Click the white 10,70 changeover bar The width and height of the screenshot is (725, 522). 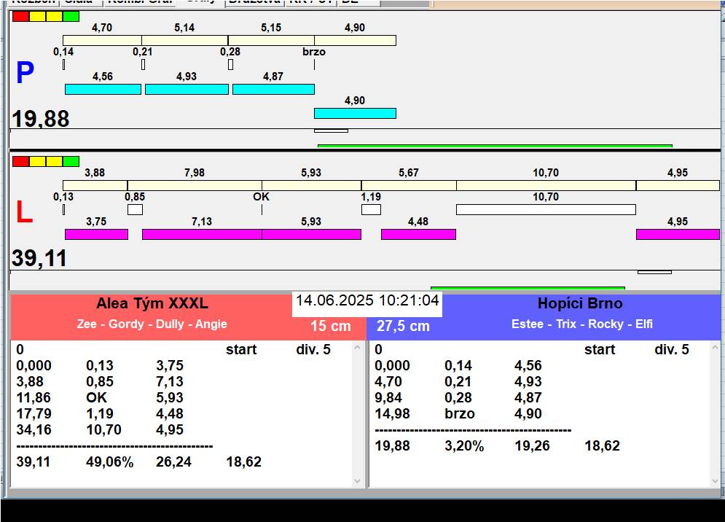pos(546,210)
